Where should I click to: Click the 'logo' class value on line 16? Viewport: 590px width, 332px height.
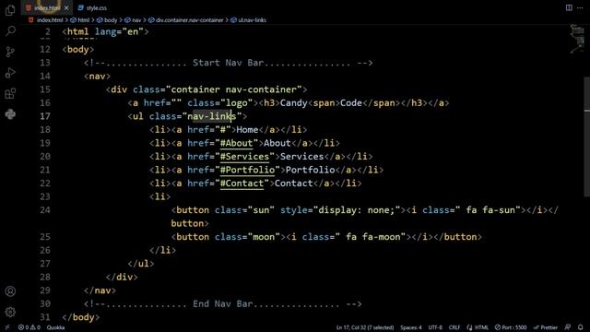(236, 102)
